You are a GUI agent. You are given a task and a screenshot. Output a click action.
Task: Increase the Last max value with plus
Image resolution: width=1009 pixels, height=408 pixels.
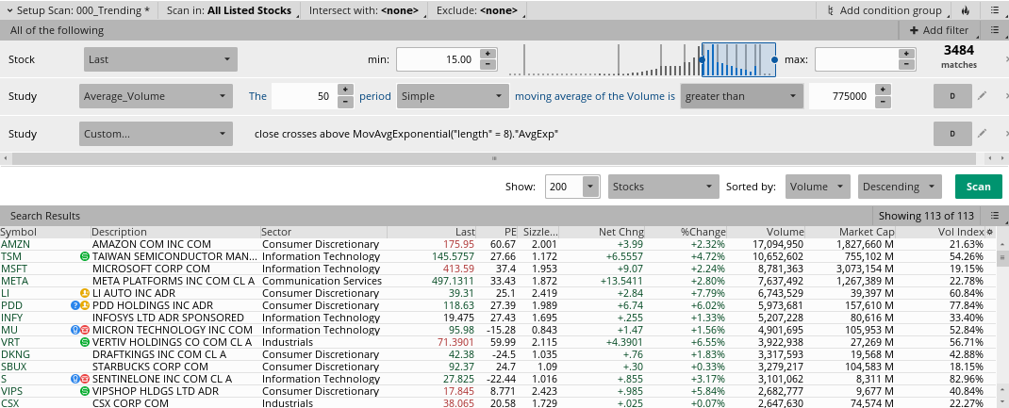click(906, 54)
